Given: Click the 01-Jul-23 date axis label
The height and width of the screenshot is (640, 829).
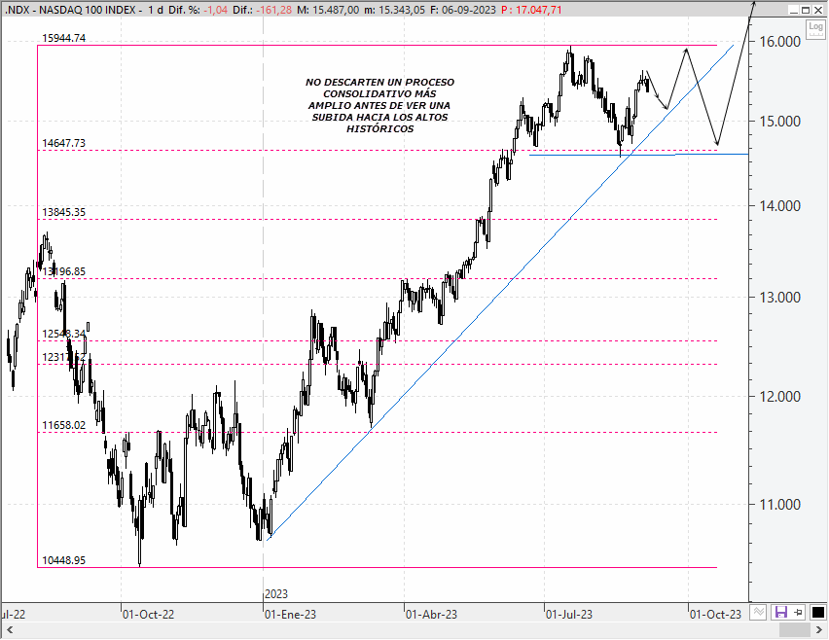Looking at the screenshot, I should coord(569,615).
